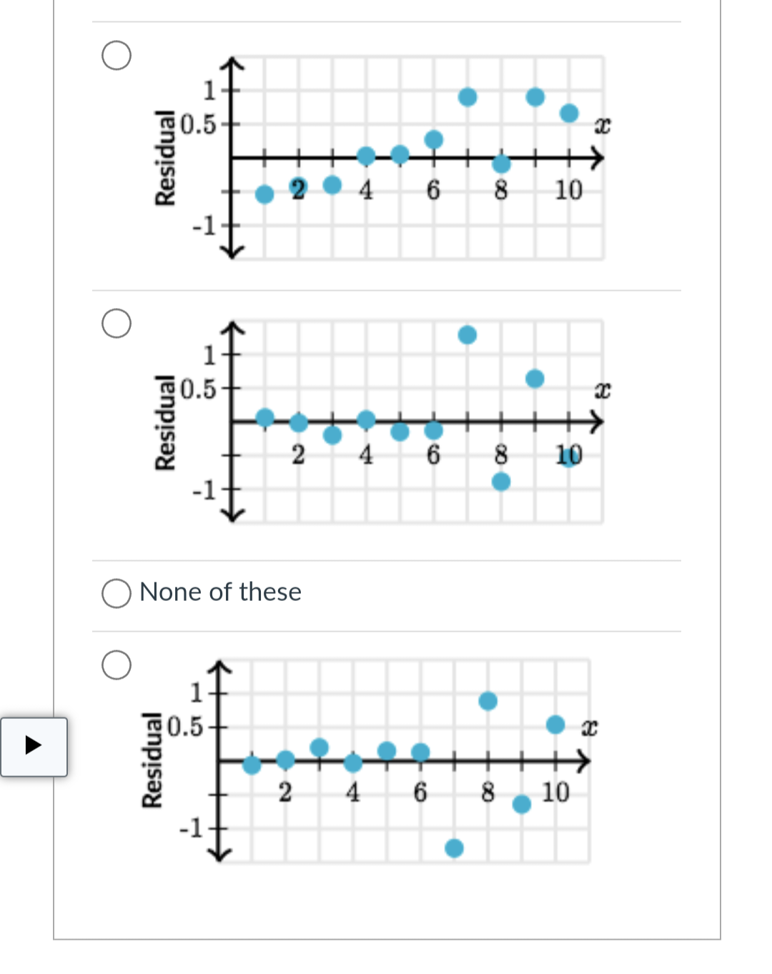Select the radio button for the first residual plot

click(117, 56)
